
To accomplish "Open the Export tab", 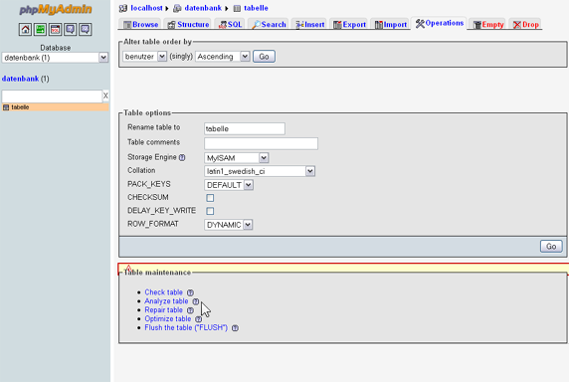I will (x=349, y=24).
